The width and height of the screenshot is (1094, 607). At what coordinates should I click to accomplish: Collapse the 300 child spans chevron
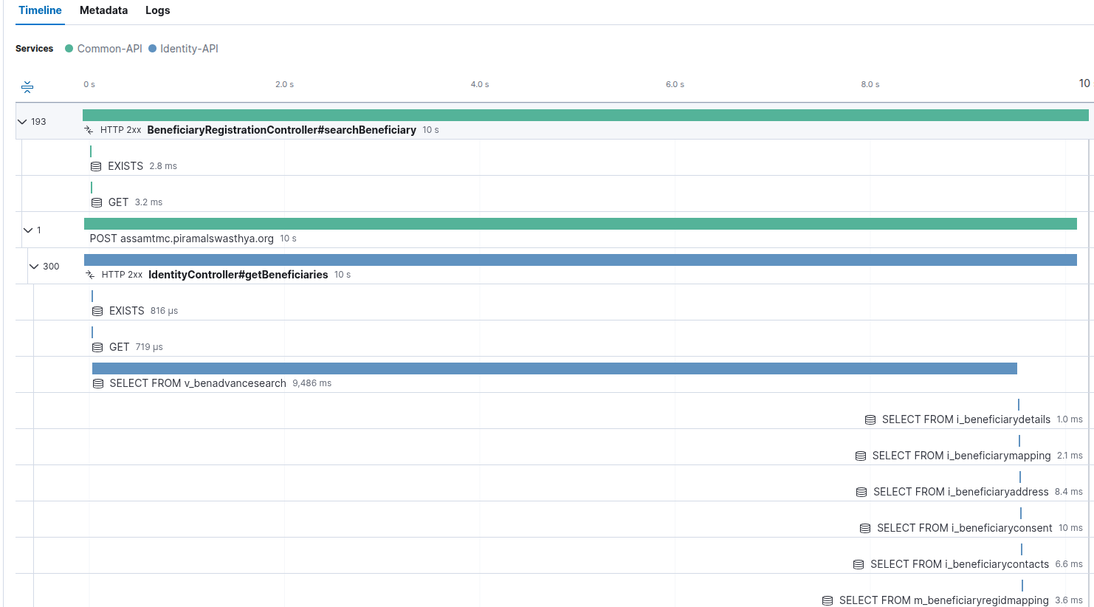tap(34, 267)
